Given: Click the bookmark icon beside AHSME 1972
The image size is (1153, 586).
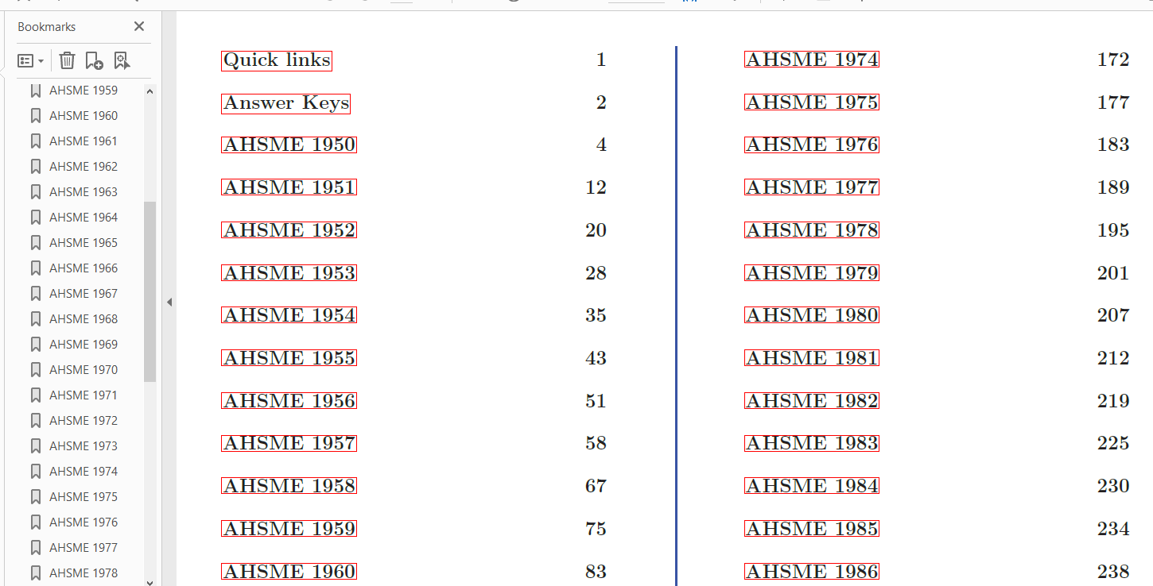Looking at the screenshot, I should pyautogui.click(x=36, y=420).
